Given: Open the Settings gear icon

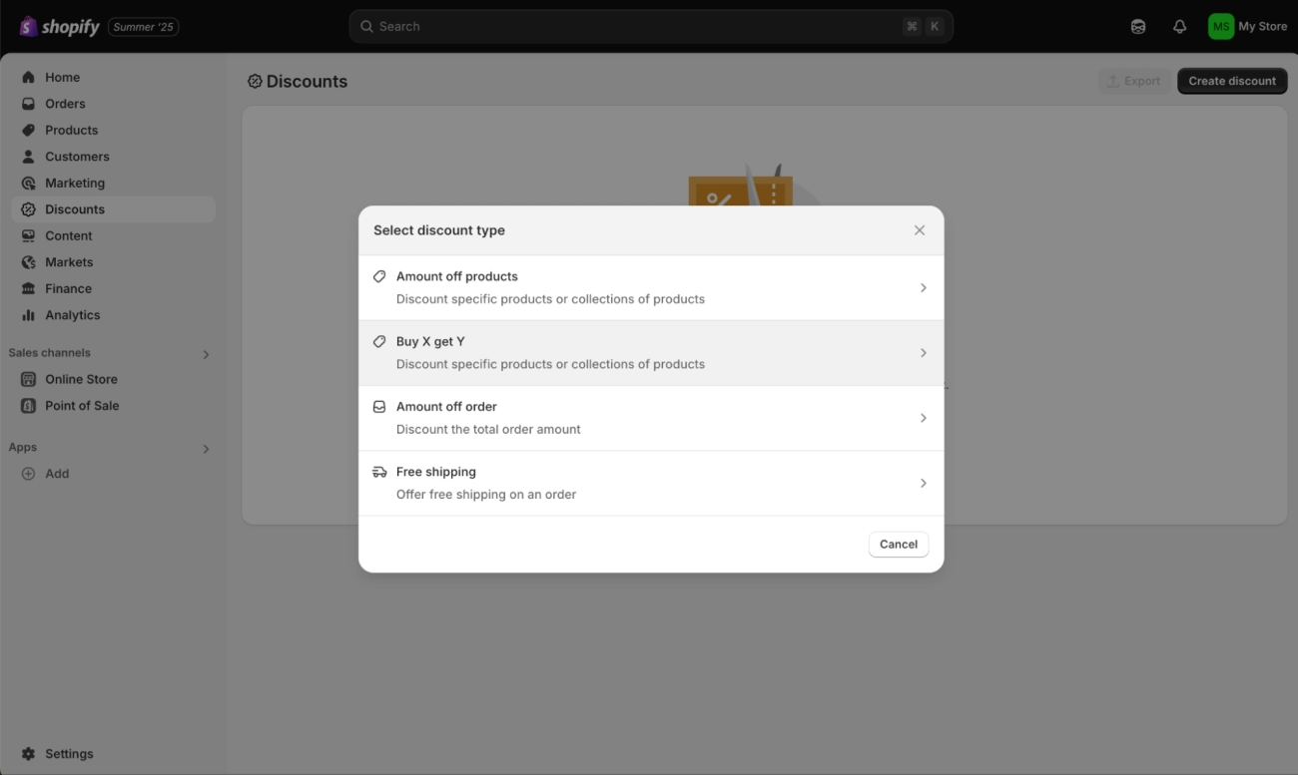Looking at the screenshot, I should coord(28,754).
